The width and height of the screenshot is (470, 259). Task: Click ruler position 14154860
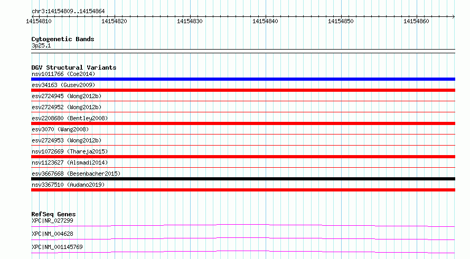click(416, 21)
